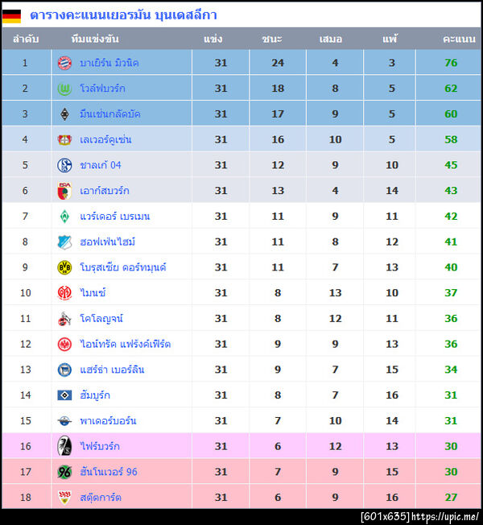Click the Hamburg club logo

64,395
